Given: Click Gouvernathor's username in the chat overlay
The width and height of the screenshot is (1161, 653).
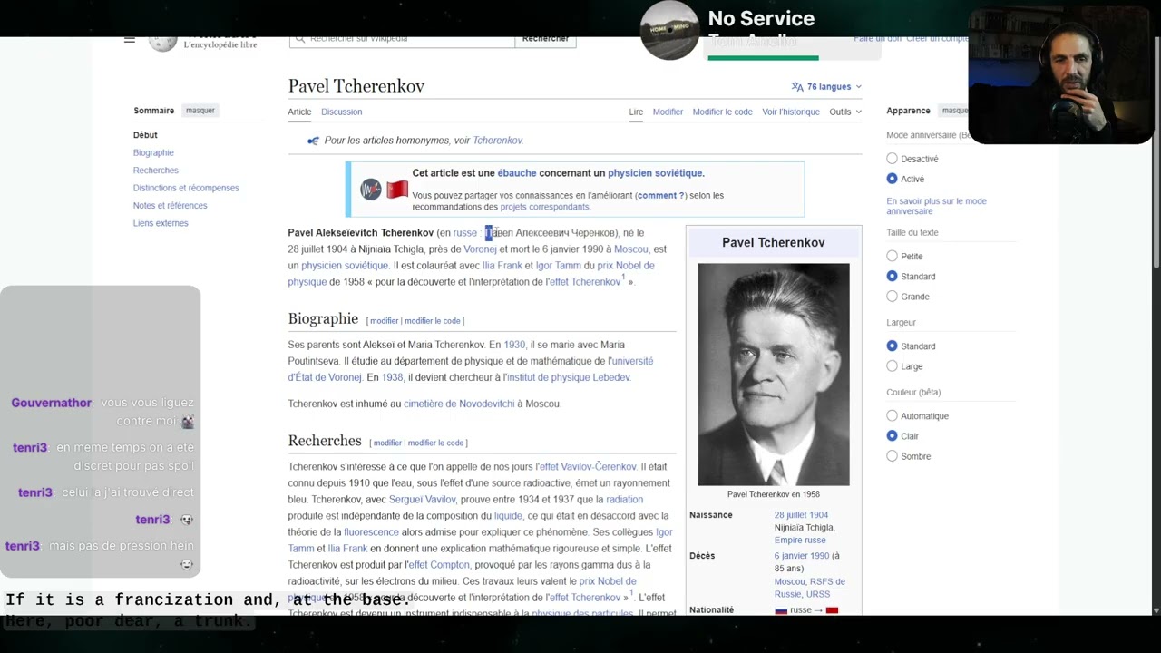Looking at the screenshot, I should point(52,403).
